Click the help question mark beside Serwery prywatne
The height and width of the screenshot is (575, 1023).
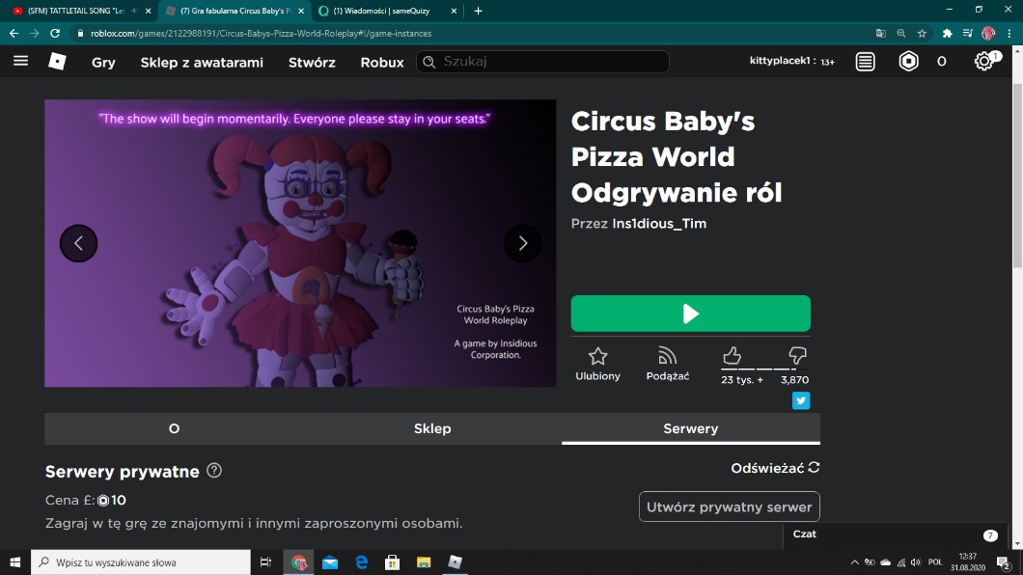[214, 471]
